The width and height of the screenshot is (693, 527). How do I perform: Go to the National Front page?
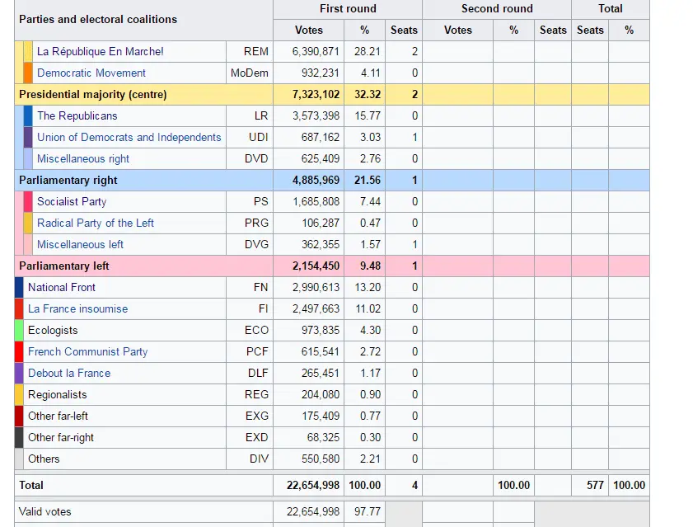[61, 287]
